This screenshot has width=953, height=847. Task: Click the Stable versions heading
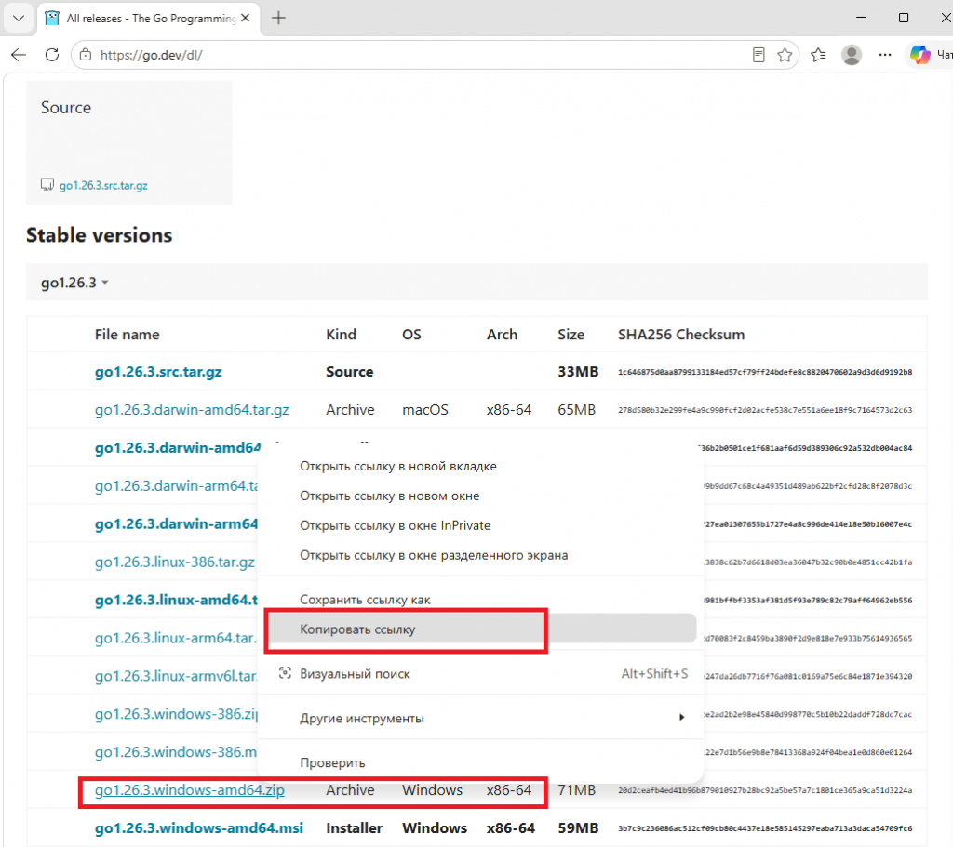[99, 235]
